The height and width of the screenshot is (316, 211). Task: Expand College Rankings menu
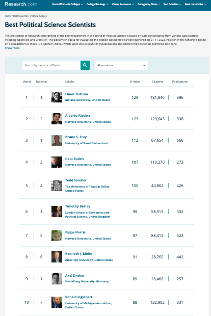(x=97, y=4)
